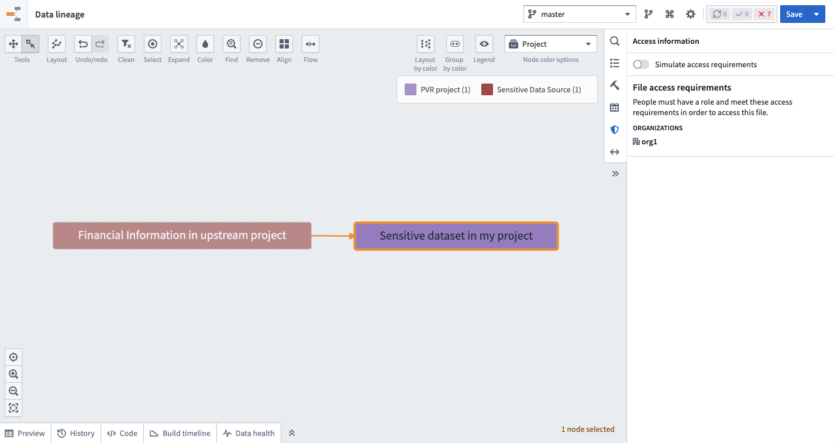Select the Financial Information upstream node

click(182, 236)
